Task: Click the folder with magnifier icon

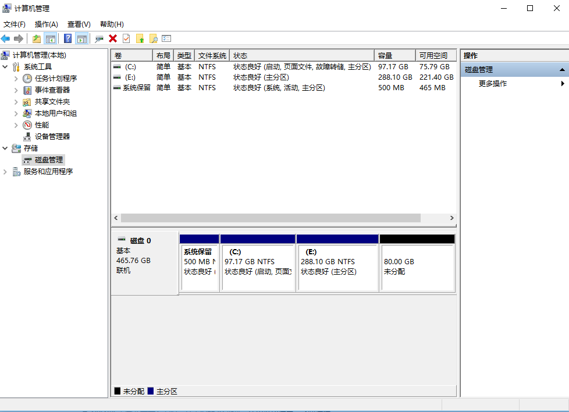Action: [x=154, y=38]
